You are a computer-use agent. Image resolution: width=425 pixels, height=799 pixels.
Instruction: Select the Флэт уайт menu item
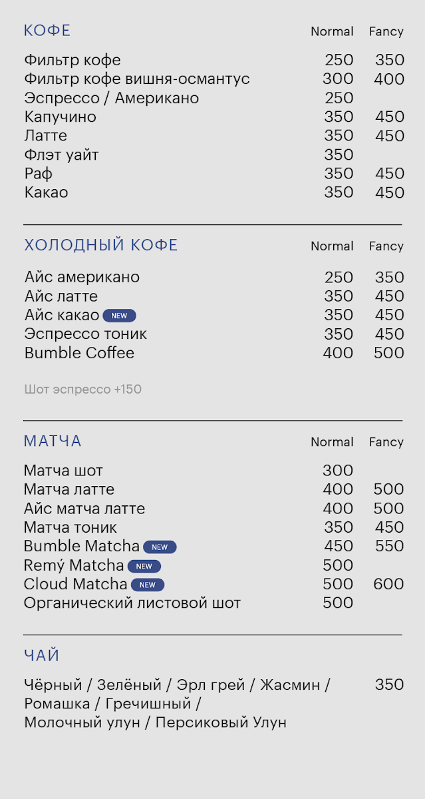tap(62, 155)
